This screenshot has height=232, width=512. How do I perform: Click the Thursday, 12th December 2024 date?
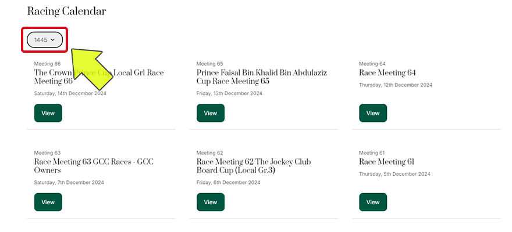coord(396,85)
